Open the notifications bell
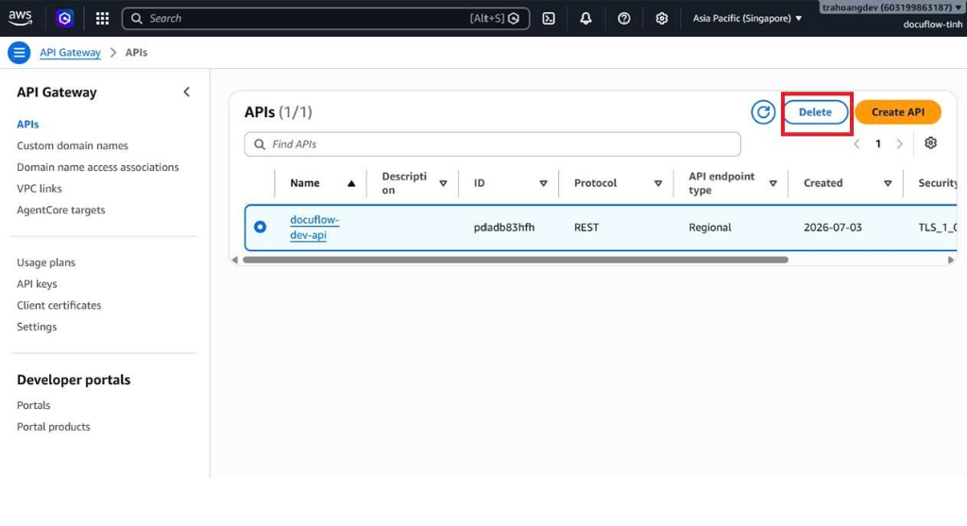The width and height of the screenshot is (967, 526). pos(585,19)
